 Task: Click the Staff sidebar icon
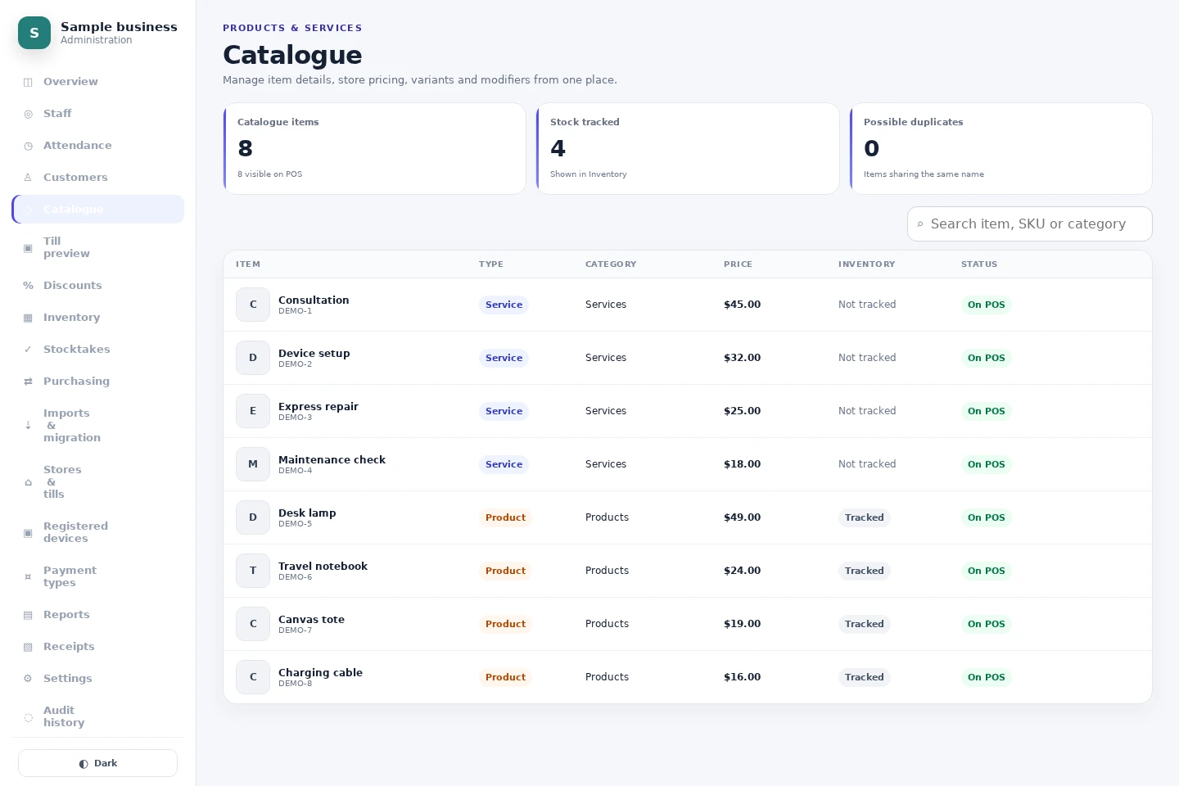[x=28, y=114]
